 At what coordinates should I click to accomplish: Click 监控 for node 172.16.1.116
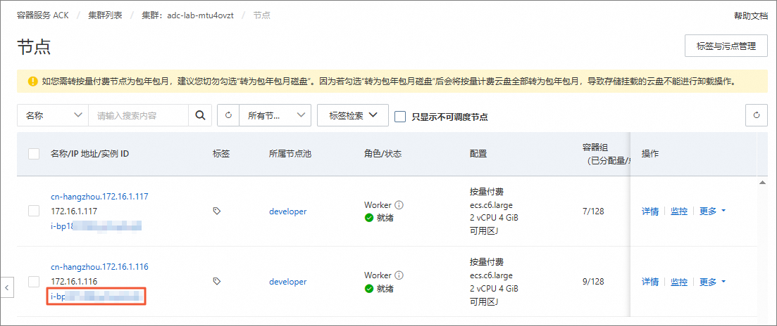pyautogui.click(x=679, y=282)
